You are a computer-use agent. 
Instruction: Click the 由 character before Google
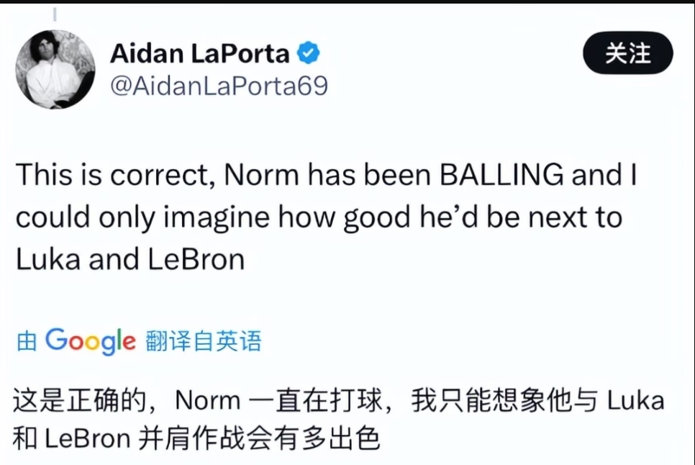point(27,341)
